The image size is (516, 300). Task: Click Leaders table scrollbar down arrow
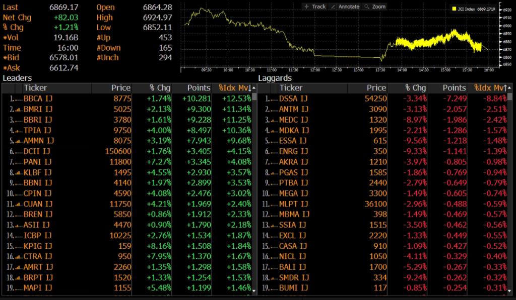254,291
